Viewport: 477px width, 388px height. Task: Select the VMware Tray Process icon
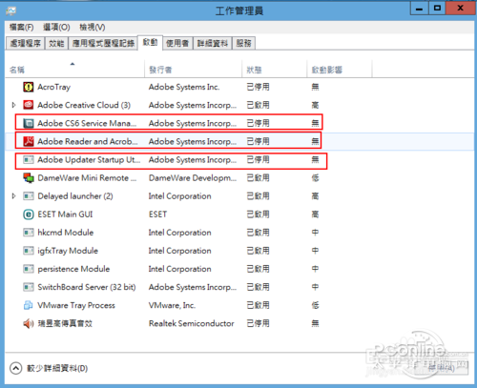[29, 305]
